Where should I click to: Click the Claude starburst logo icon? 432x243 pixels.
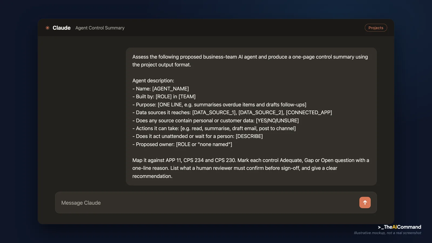[48, 28]
